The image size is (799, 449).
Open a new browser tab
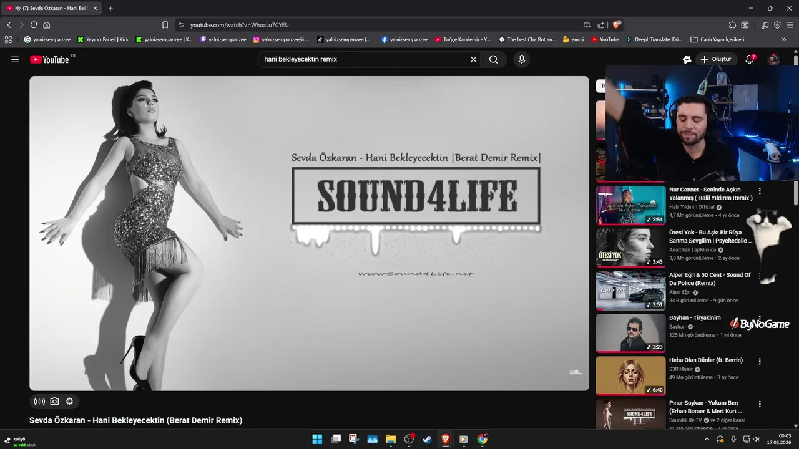point(110,8)
